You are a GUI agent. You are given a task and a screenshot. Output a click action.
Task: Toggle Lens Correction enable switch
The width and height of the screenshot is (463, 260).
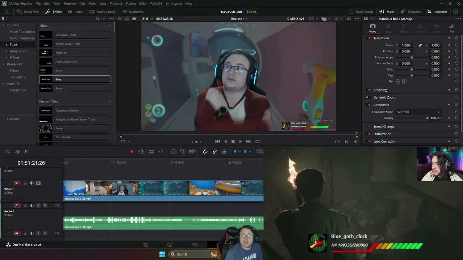click(369, 142)
